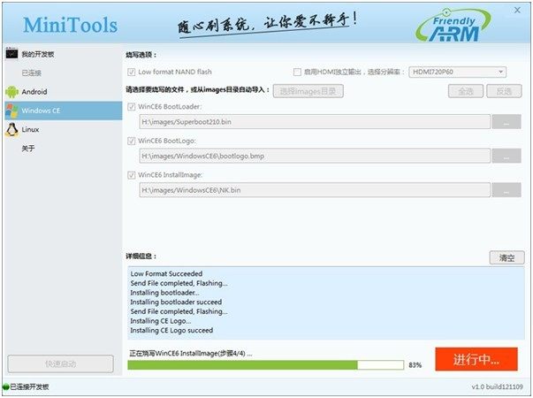The width and height of the screenshot is (533, 398).
Task: Click green connection status indicator
Action: tap(6, 387)
